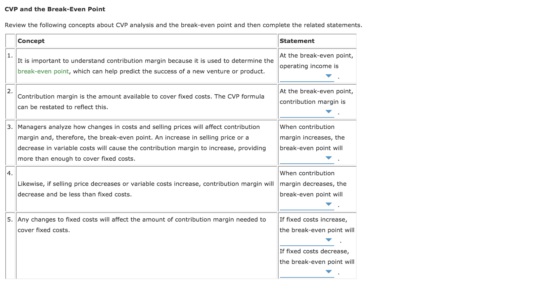The width and height of the screenshot is (546, 291).
Task: Expand the break-even point dropdown in statement 3
Action: coord(329,158)
